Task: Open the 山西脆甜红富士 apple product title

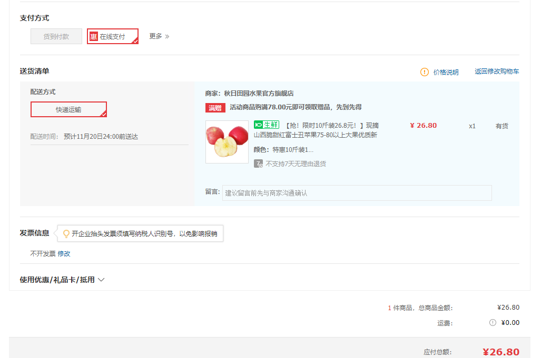Action: 316,130
